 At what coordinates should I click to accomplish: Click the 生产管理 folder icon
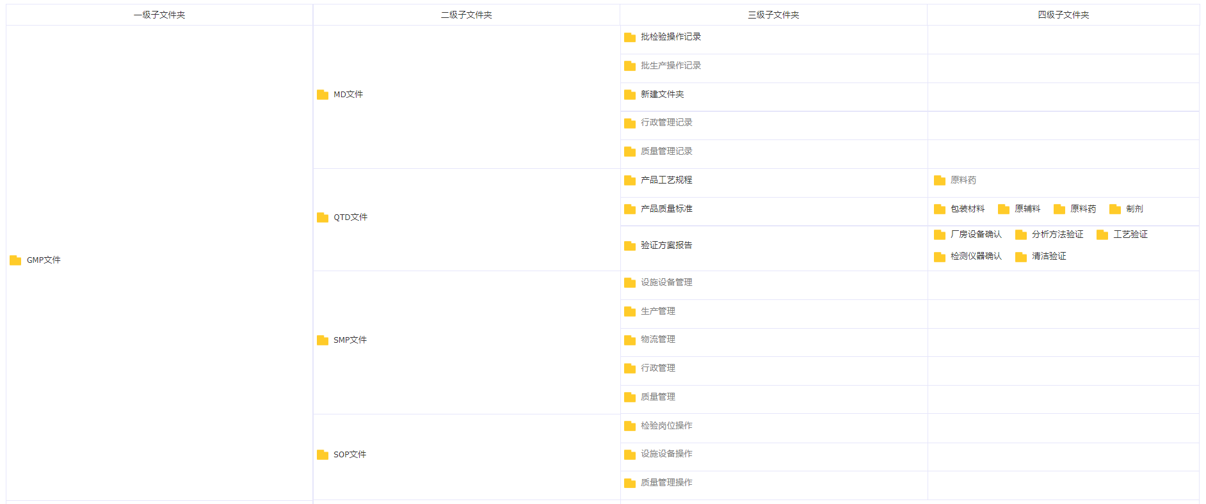coord(630,311)
